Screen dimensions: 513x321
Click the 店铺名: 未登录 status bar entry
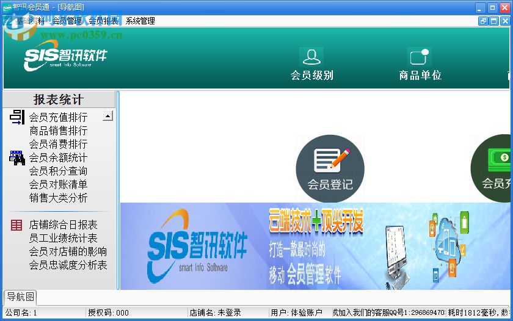[228, 313]
